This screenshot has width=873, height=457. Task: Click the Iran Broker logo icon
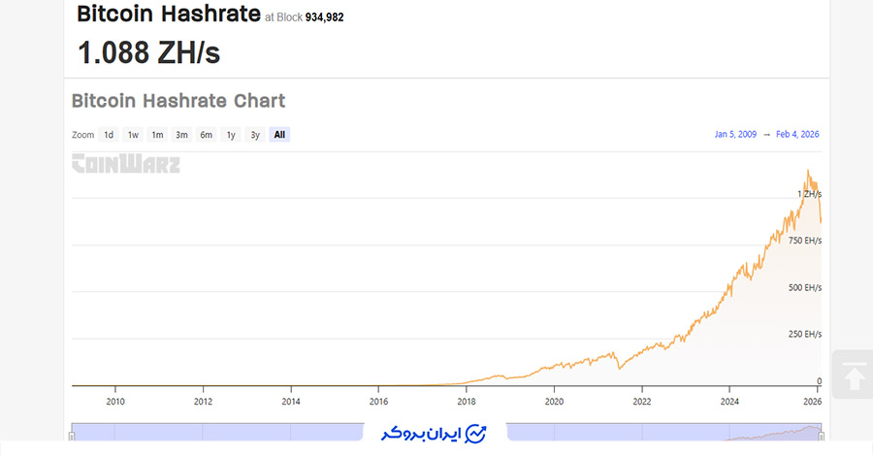475,433
